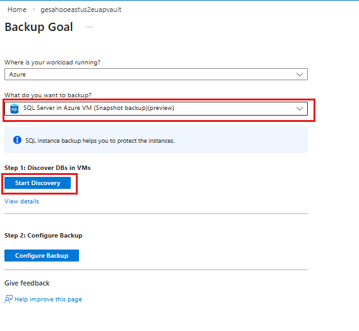This screenshot has width=359, height=331.
Task: Open the ellipsis menu beside Backup Goal
Action: tap(89, 27)
